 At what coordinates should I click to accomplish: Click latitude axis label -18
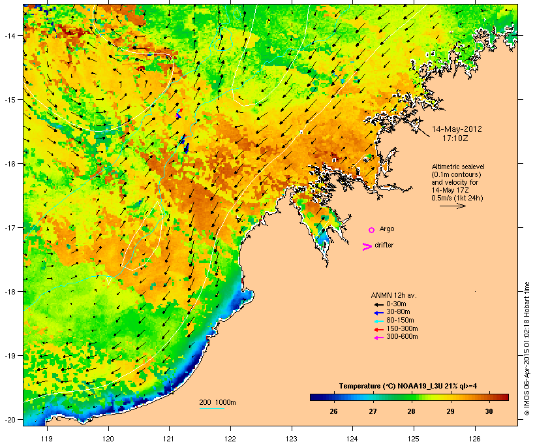[8, 292]
